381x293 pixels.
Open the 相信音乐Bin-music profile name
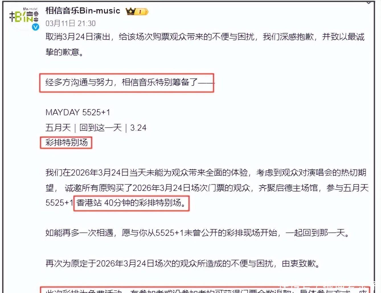[x=83, y=11]
